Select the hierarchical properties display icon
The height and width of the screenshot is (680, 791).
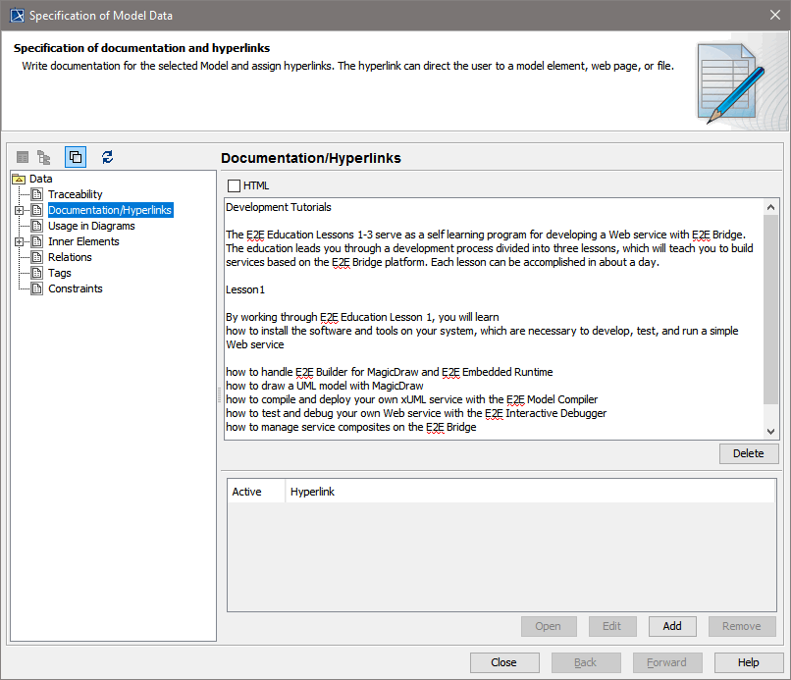[43, 157]
